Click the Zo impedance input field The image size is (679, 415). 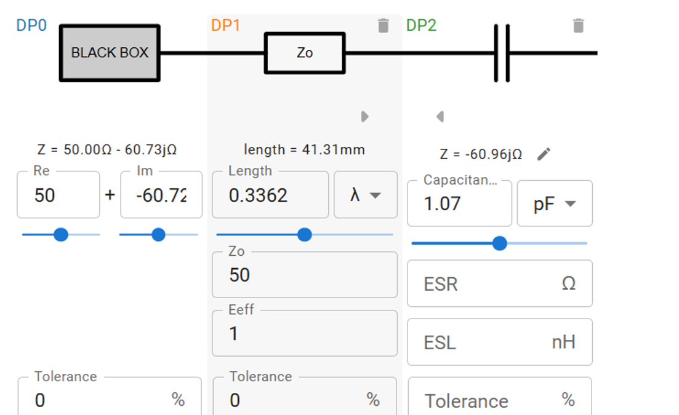point(304,275)
